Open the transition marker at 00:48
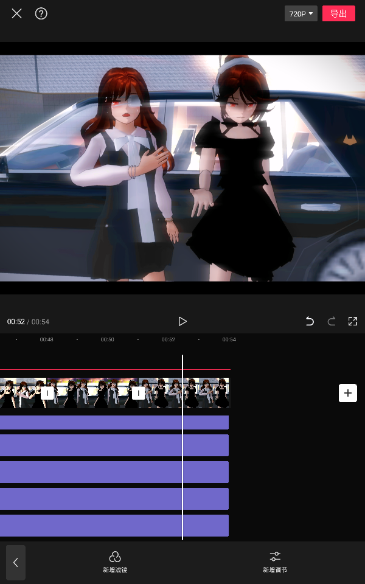365x584 pixels. point(47,393)
